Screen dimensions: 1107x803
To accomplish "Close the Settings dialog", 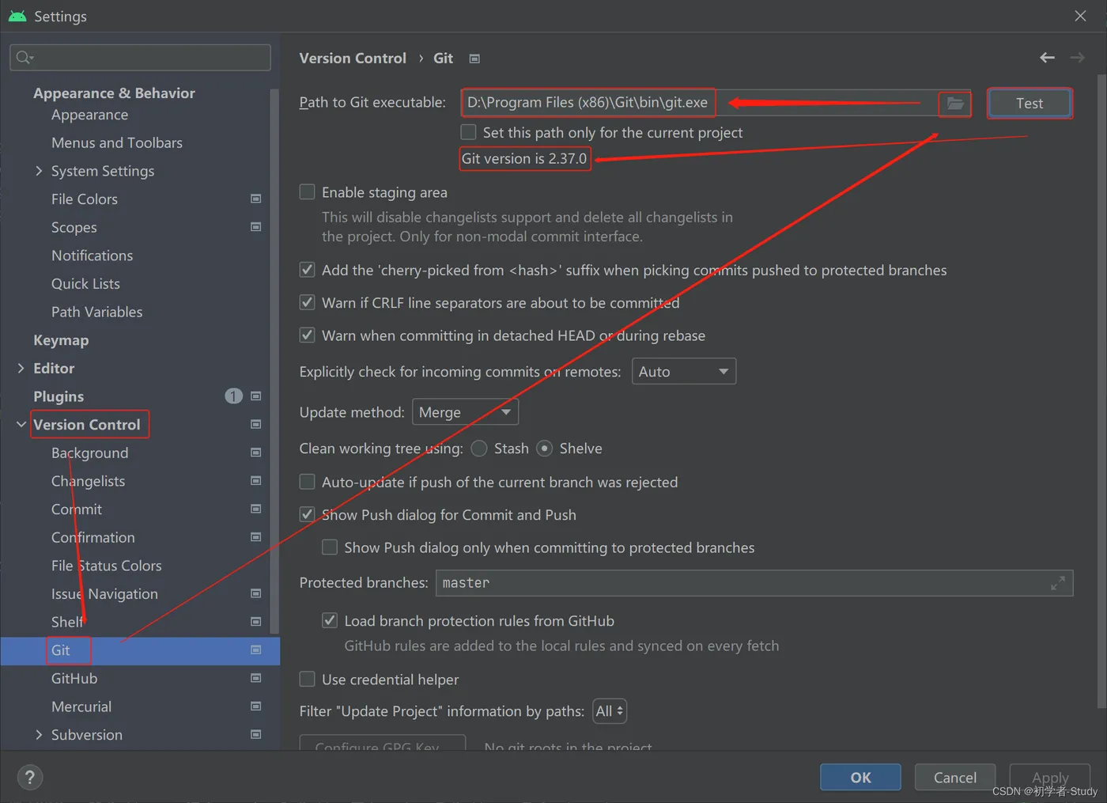I will (x=1080, y=16).
